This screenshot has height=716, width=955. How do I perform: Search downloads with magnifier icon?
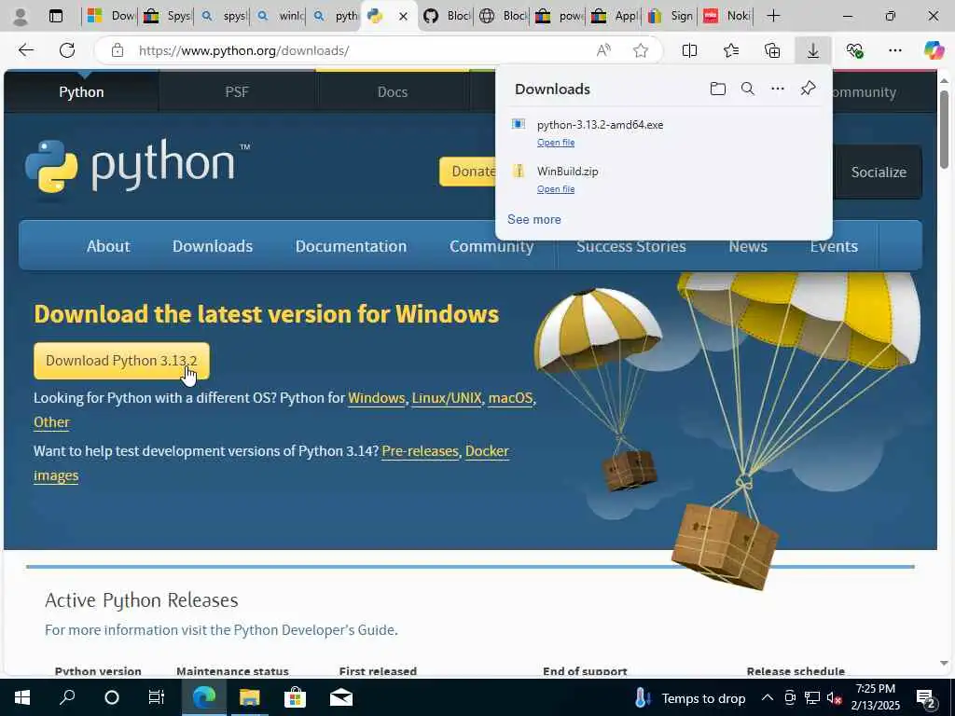tap(748, 89)
